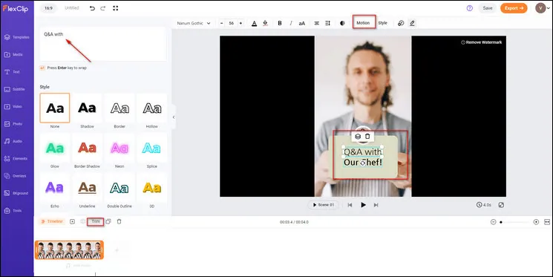
Task: Click the text color icon
Action: 254,23
